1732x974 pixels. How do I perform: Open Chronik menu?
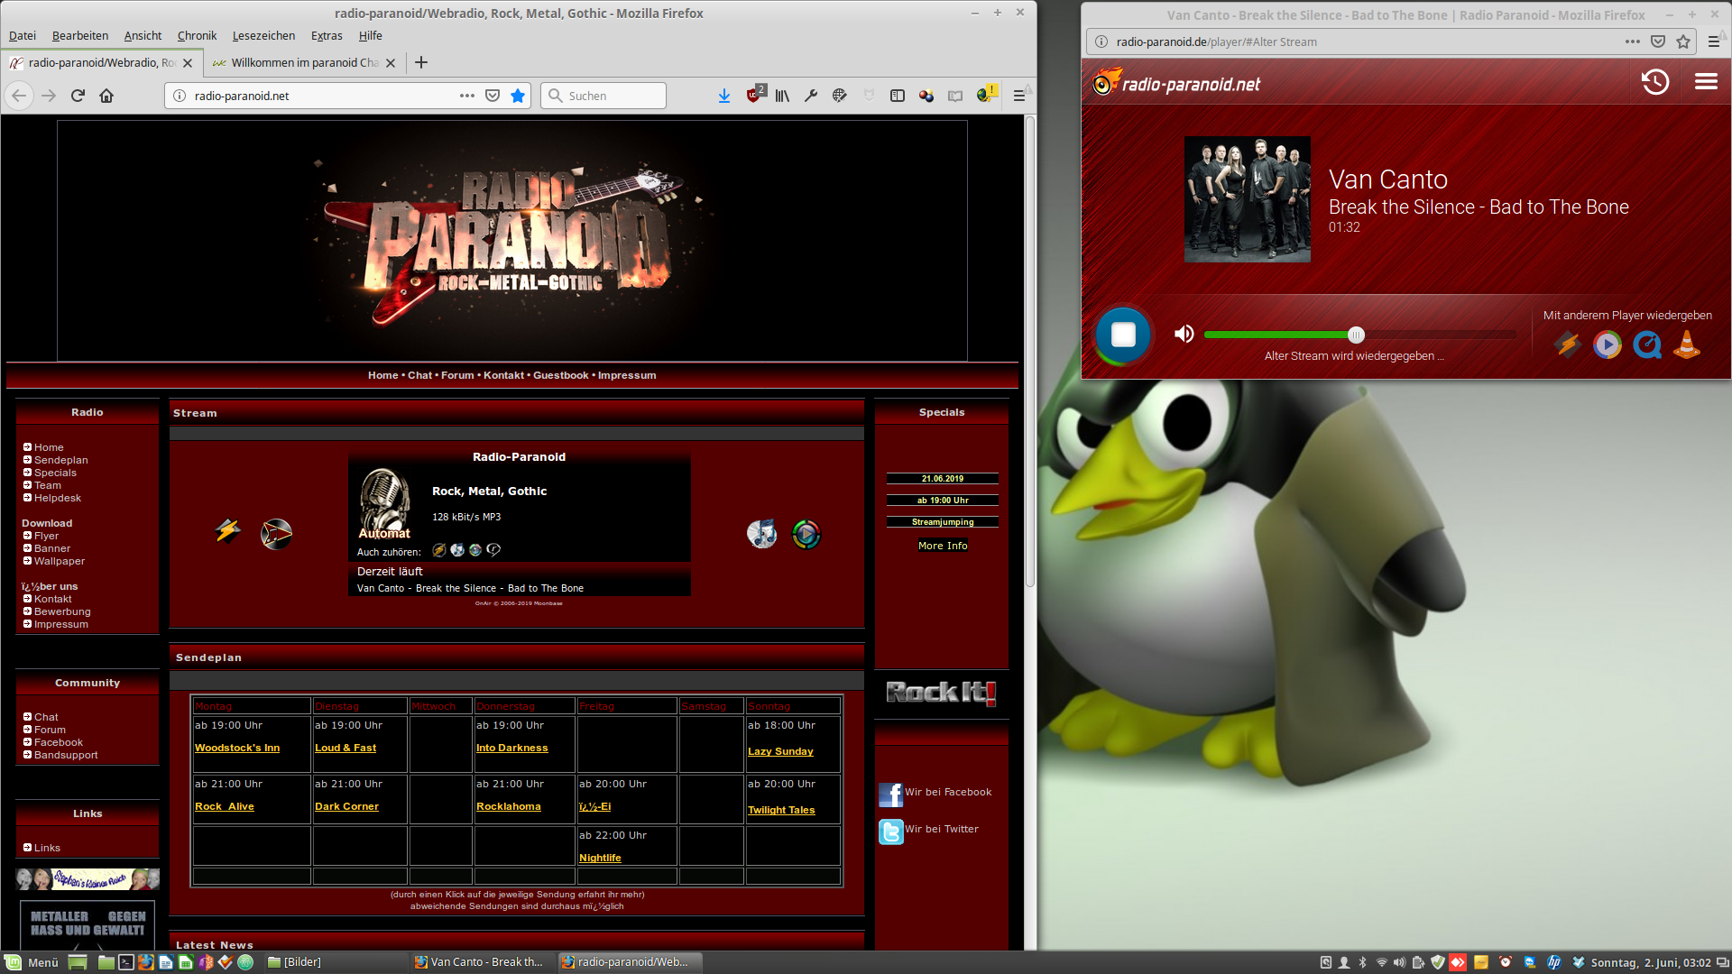click(x=197, y=35)
